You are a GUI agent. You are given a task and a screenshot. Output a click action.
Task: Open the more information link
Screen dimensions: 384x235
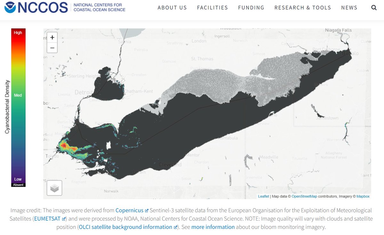(x=213, y=227)
